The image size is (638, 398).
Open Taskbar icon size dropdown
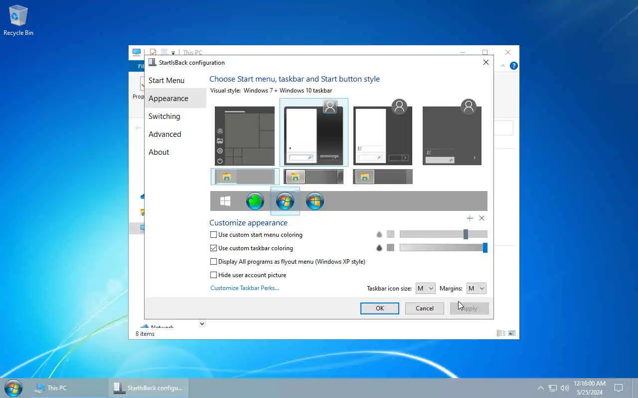point(425,288)
